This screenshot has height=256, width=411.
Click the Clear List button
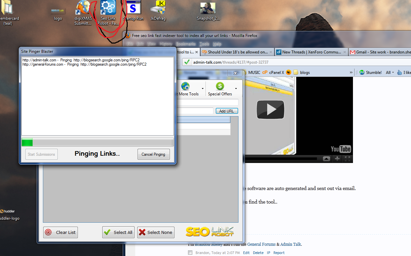(x=60, y=232)
